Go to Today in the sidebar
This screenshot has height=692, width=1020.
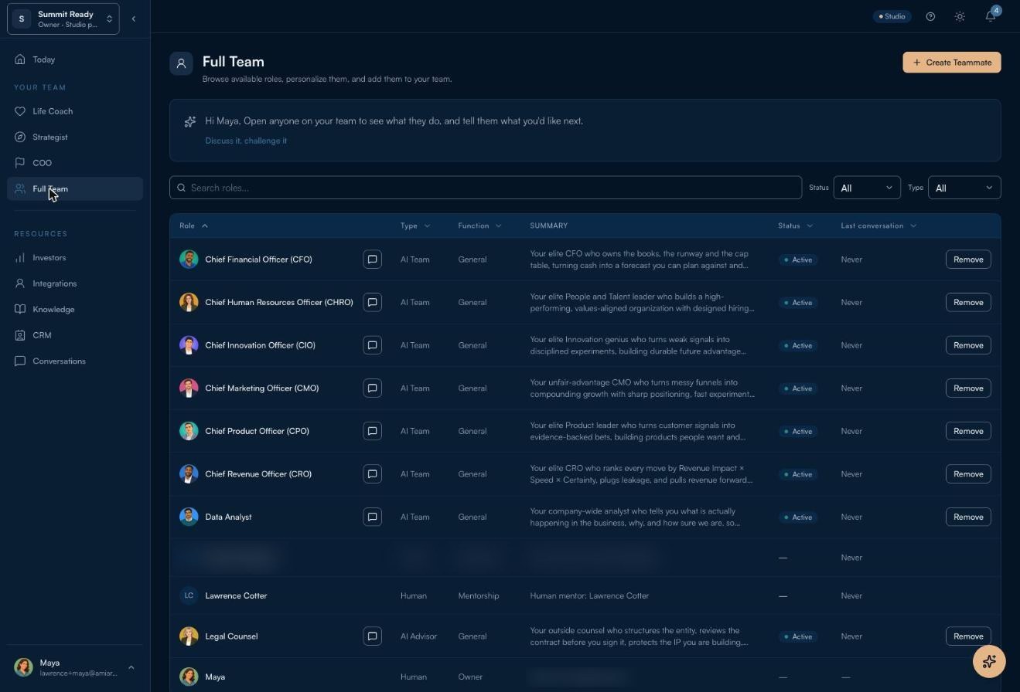[x=75, y=59]
